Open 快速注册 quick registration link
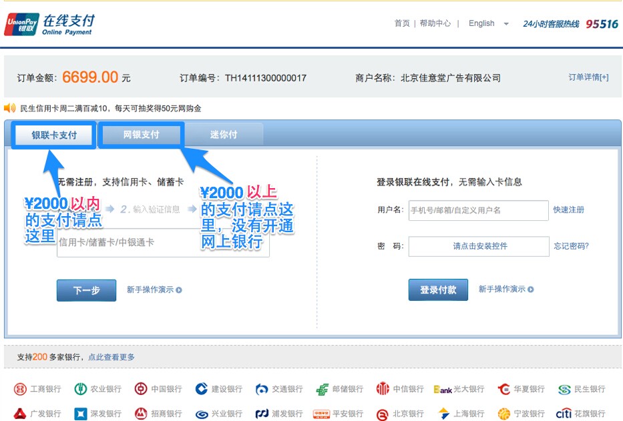Viewport: 623px width, 421px height. [568, 209]
